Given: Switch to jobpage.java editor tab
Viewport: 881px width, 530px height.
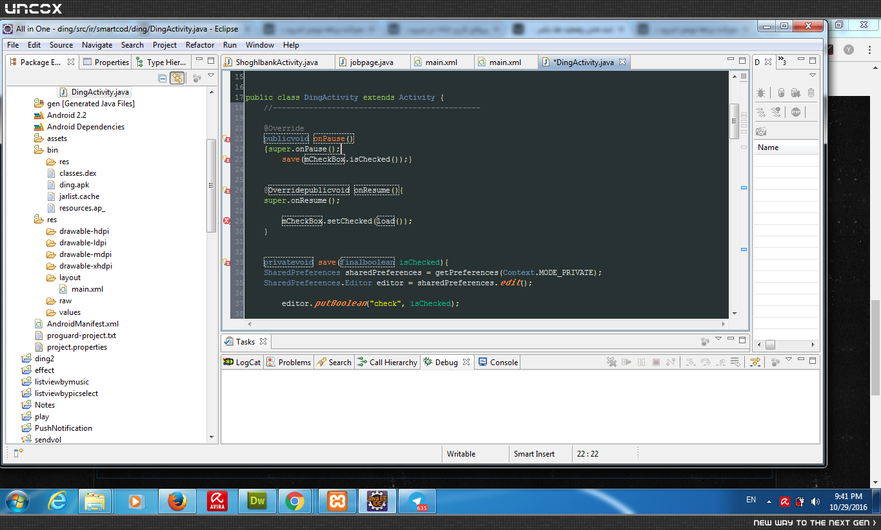Looking at the screenshot, I should (371, 62).
